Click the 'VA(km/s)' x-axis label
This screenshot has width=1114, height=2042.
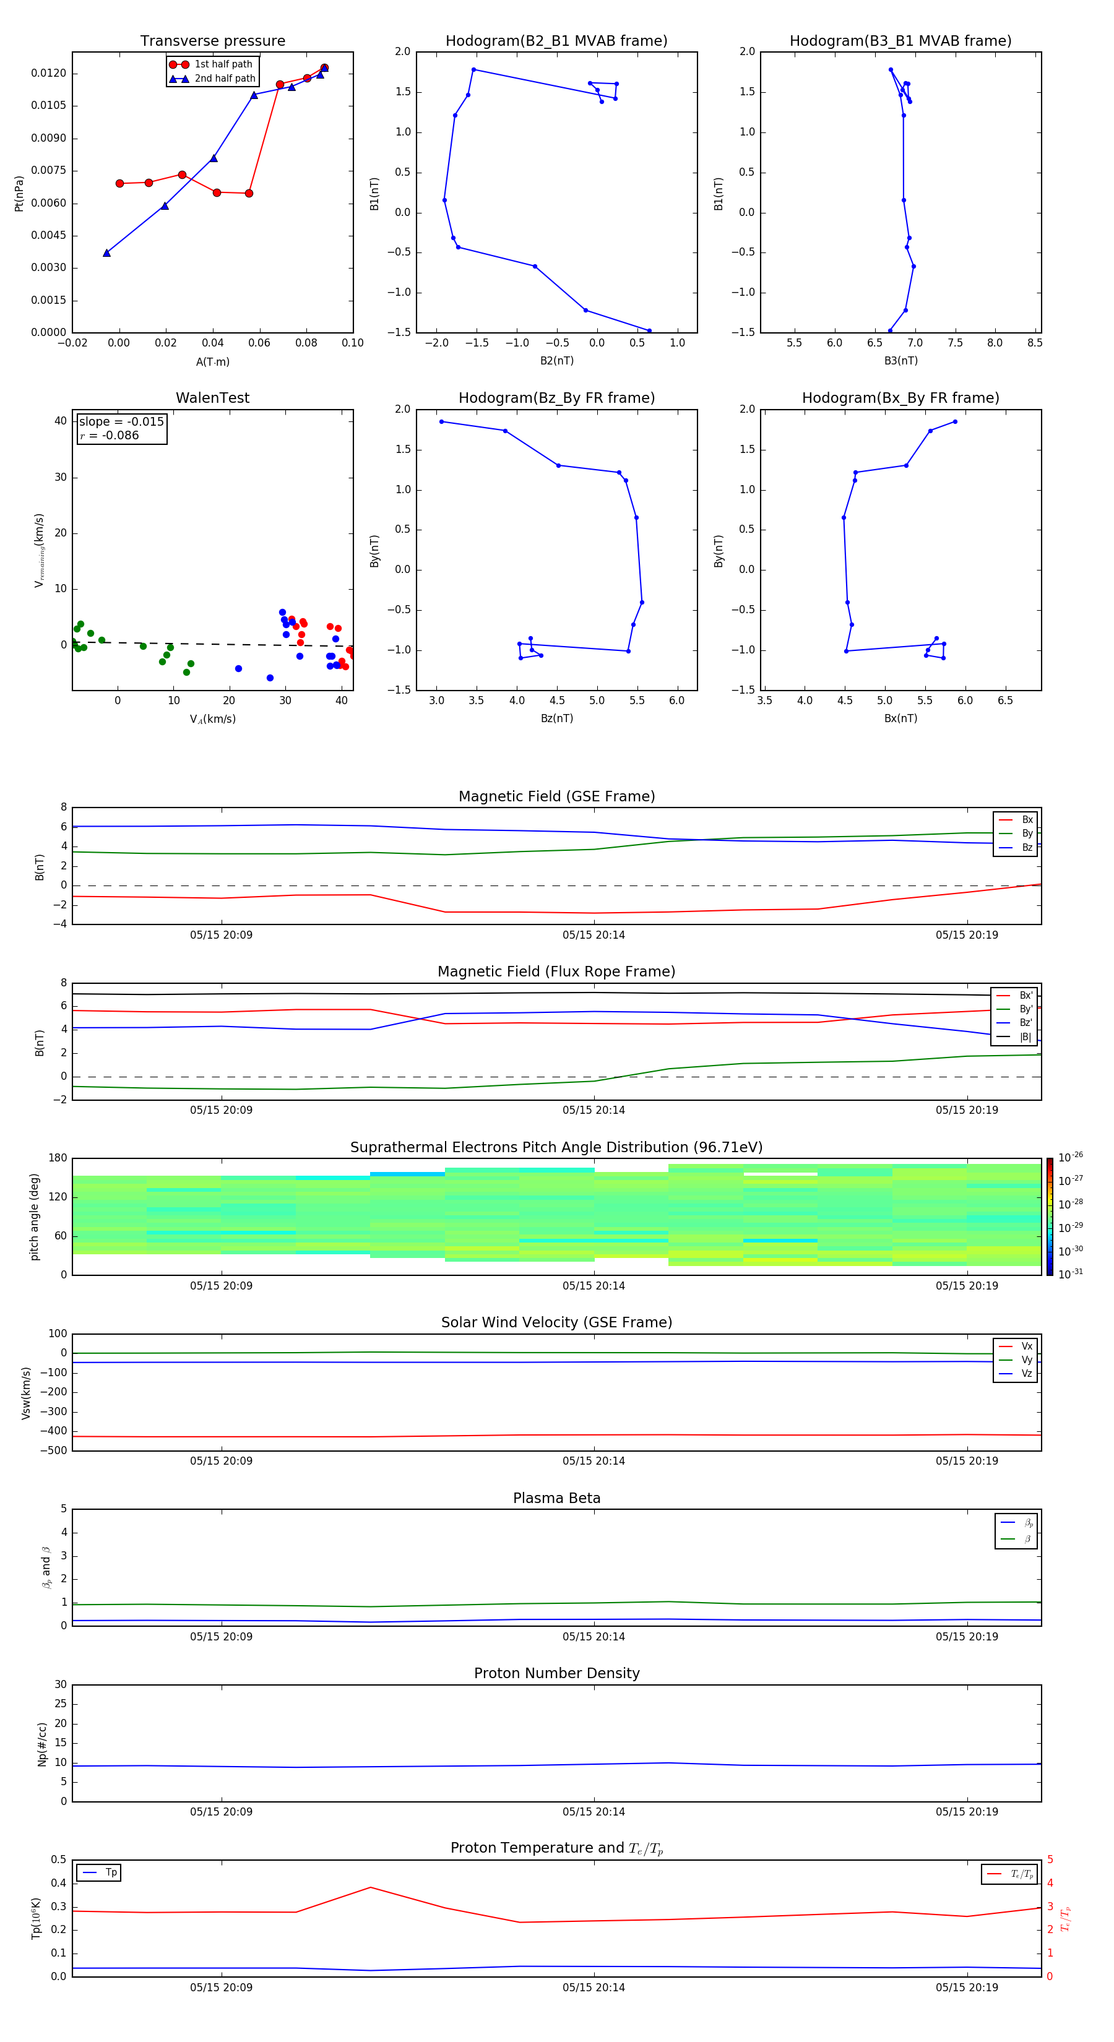pyautogui.click(x=212, y=719)
